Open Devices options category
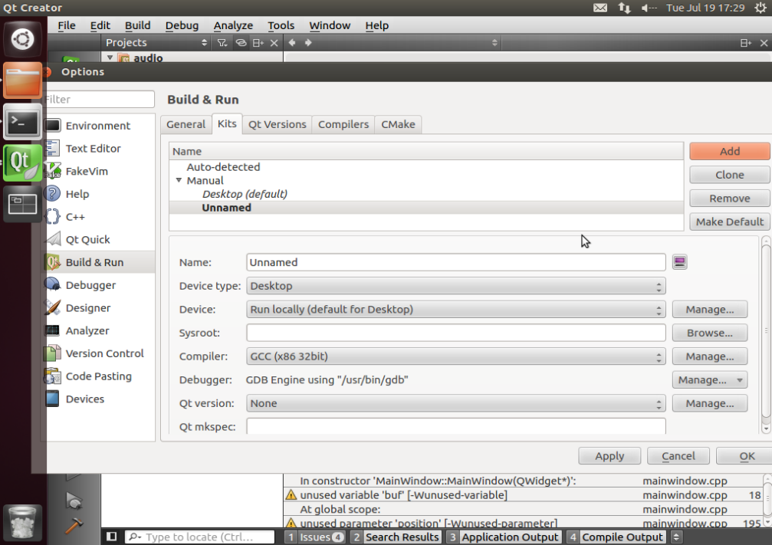Image resolution: width=772 pixels, height=545 pixels. [98, 399]
